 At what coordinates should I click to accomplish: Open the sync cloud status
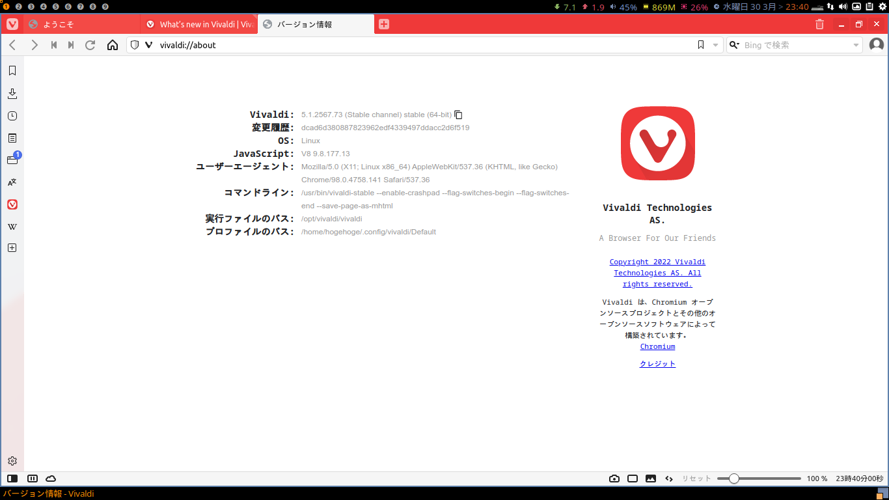(x=51, y=479)
